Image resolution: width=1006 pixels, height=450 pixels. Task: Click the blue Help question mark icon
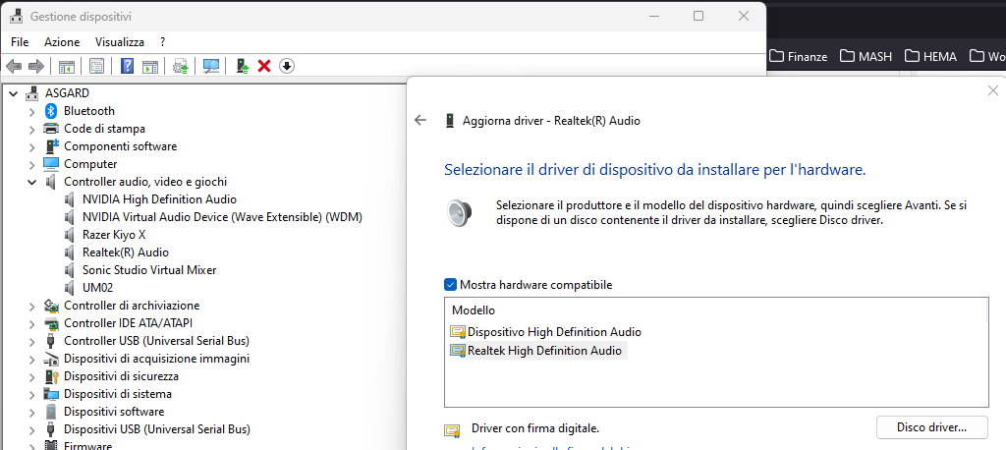(x=127, y=66)
